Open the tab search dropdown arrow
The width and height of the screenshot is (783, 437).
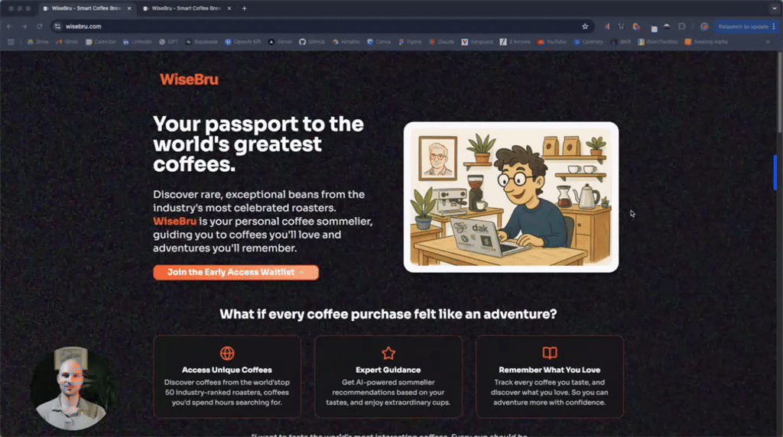coord(775,8)
